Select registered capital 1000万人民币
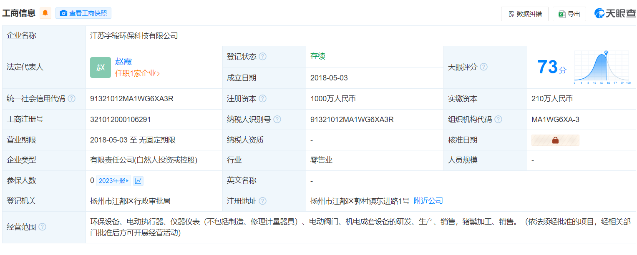The height and width of the screenshot is (255, 637). coord(333,99)
